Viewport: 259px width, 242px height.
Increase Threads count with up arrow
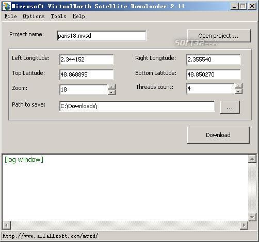tap(238, 86)
